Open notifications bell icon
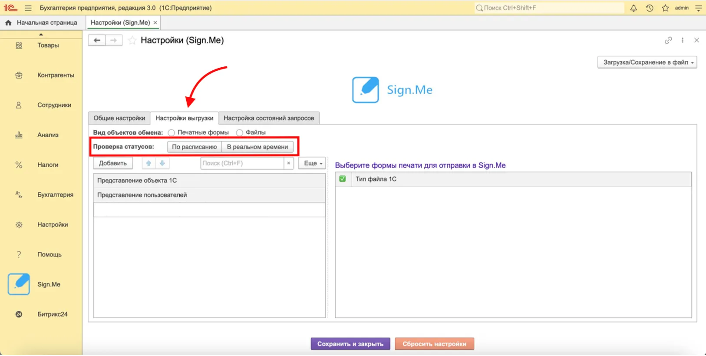The image size is (706, 356). 633,8
